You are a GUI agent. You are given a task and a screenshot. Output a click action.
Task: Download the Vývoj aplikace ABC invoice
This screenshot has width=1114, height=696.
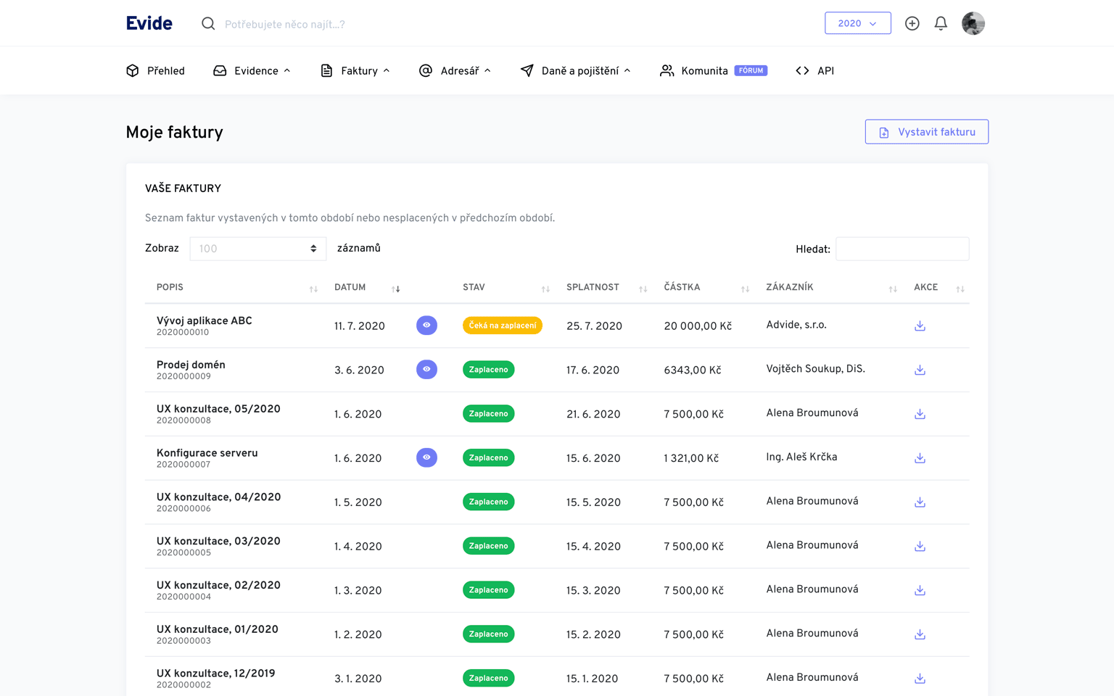coord(920,326)
